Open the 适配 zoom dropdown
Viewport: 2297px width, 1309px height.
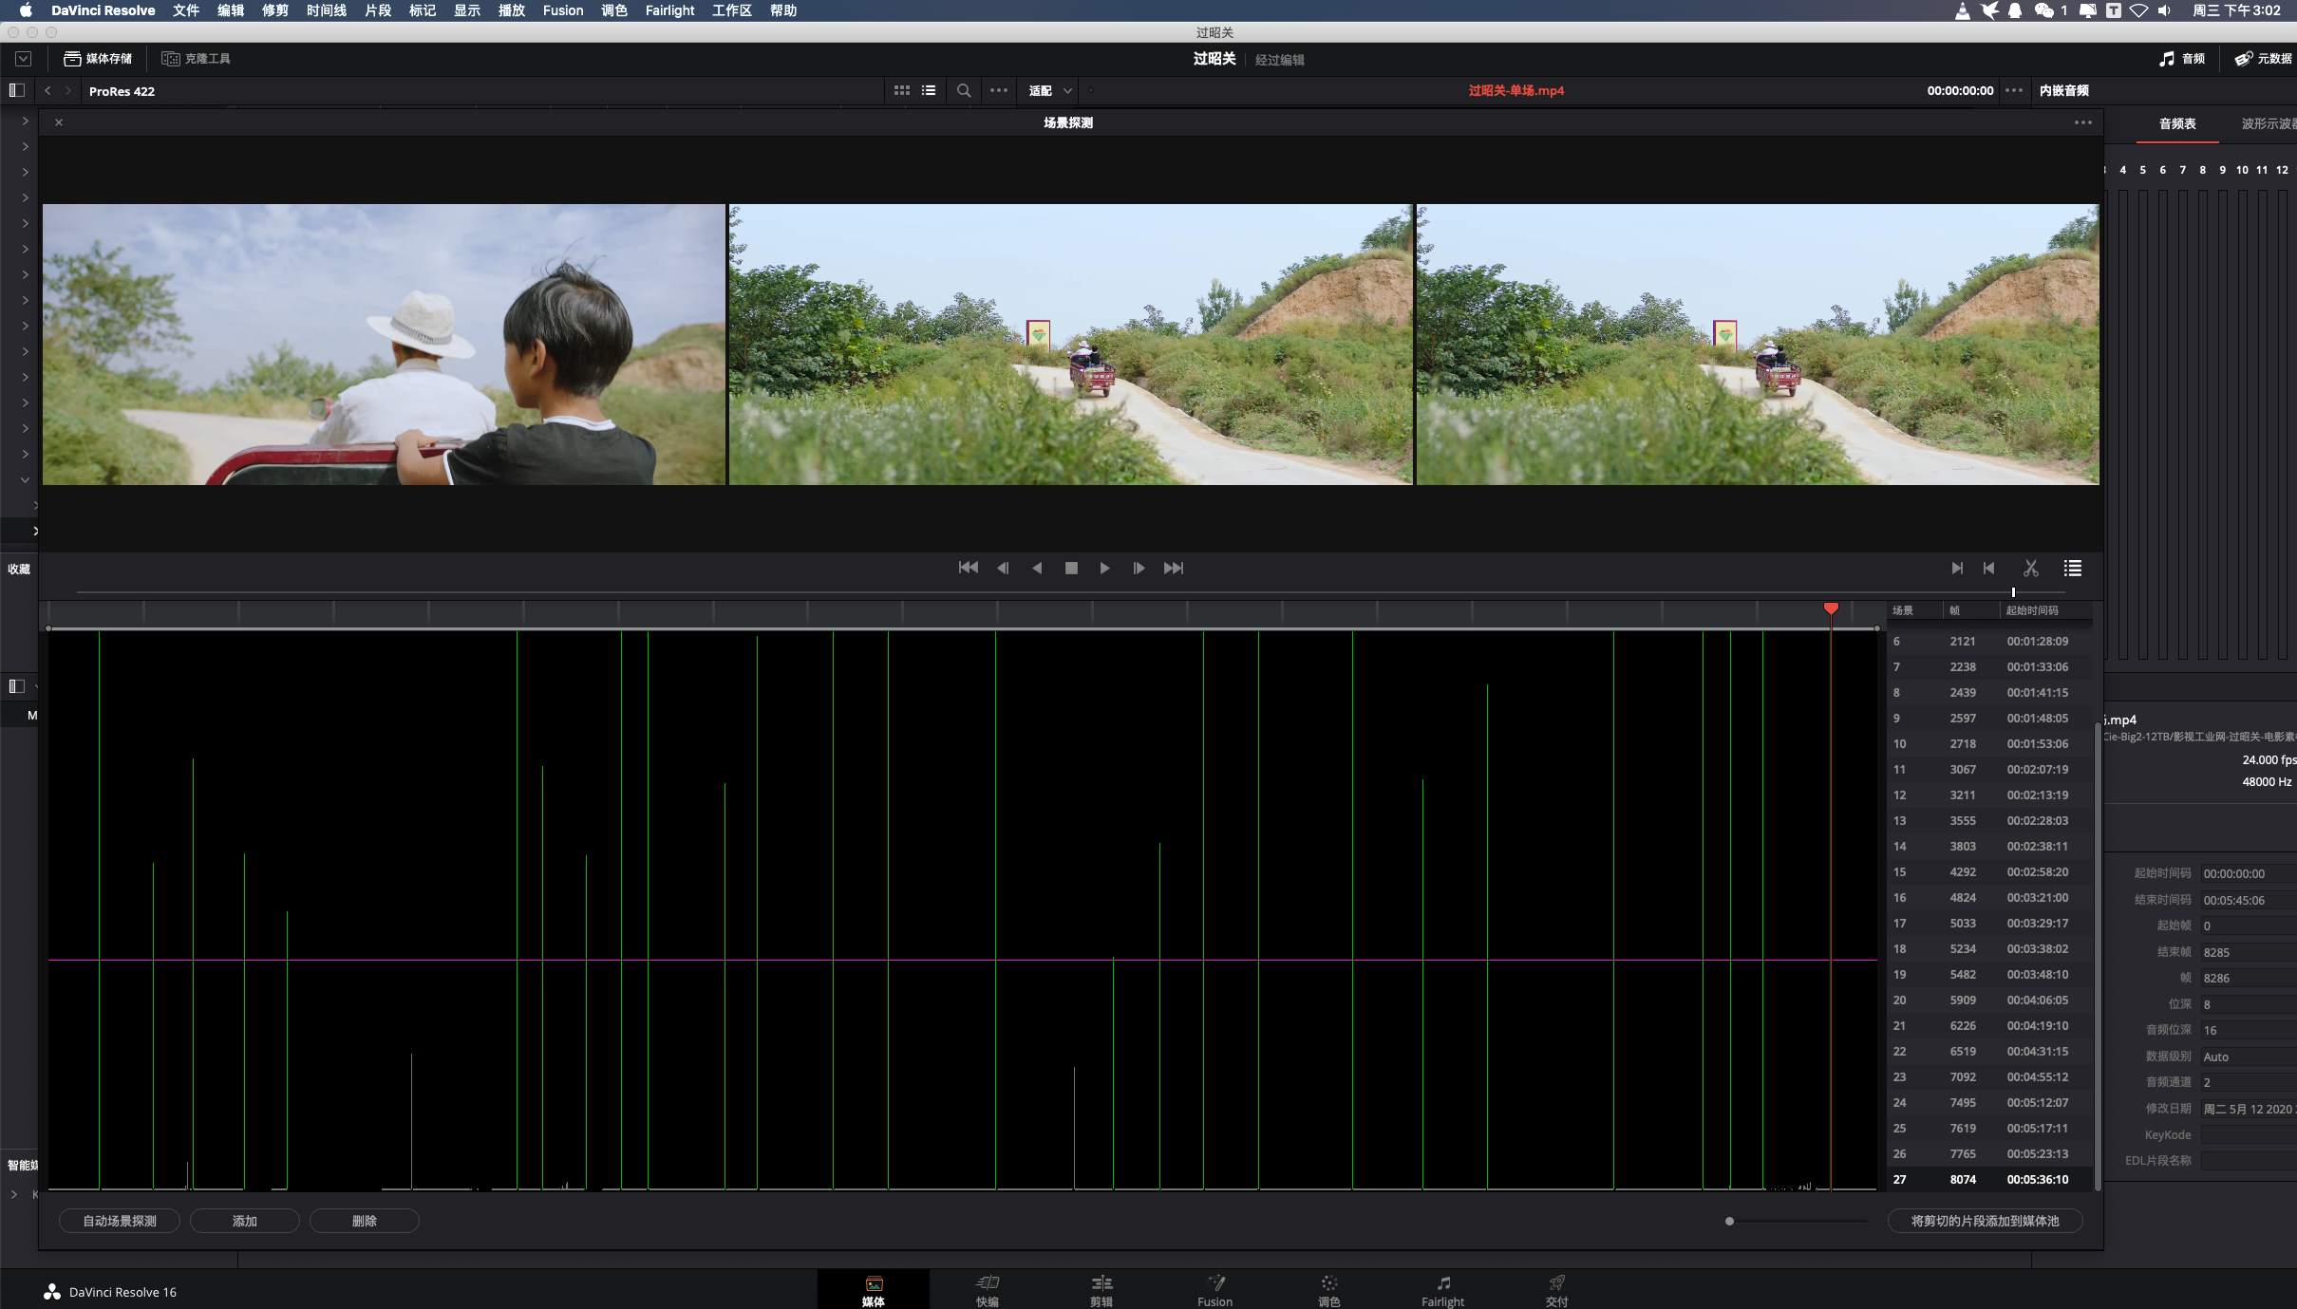pyautogui.click(x=1050, y=90)
